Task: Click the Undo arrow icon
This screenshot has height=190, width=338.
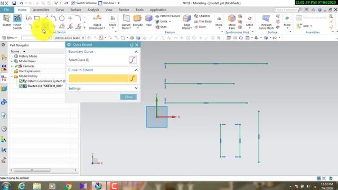Action: [x=21, y=3]
